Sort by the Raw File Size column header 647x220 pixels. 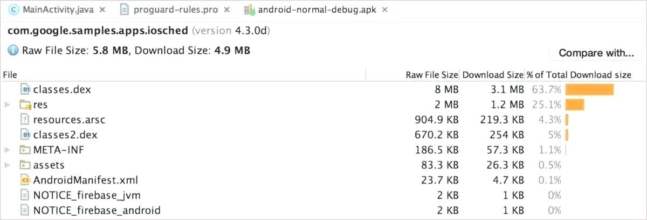tap(431, 75)
